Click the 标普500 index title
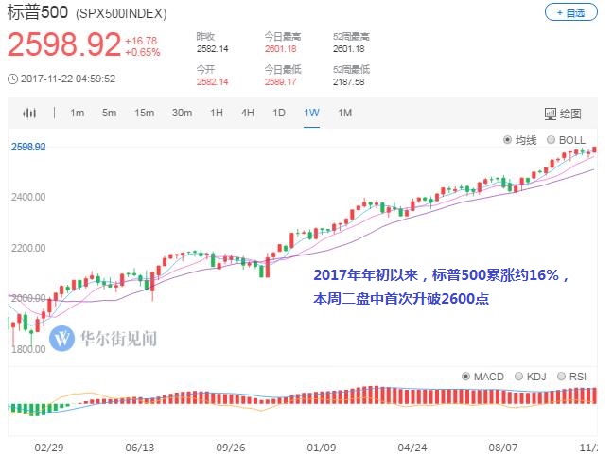 pos(38,12)
